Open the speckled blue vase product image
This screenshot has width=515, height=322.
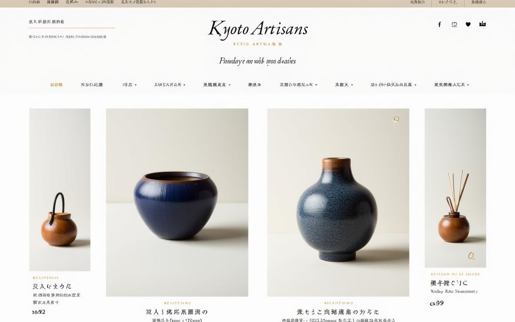pyautogui.click(x=338, y=202)
